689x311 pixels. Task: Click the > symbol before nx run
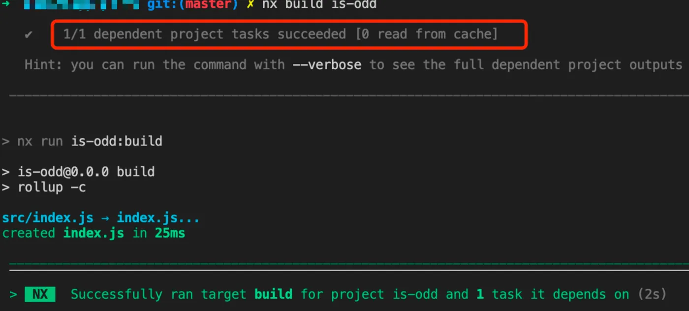click(6, 142)
